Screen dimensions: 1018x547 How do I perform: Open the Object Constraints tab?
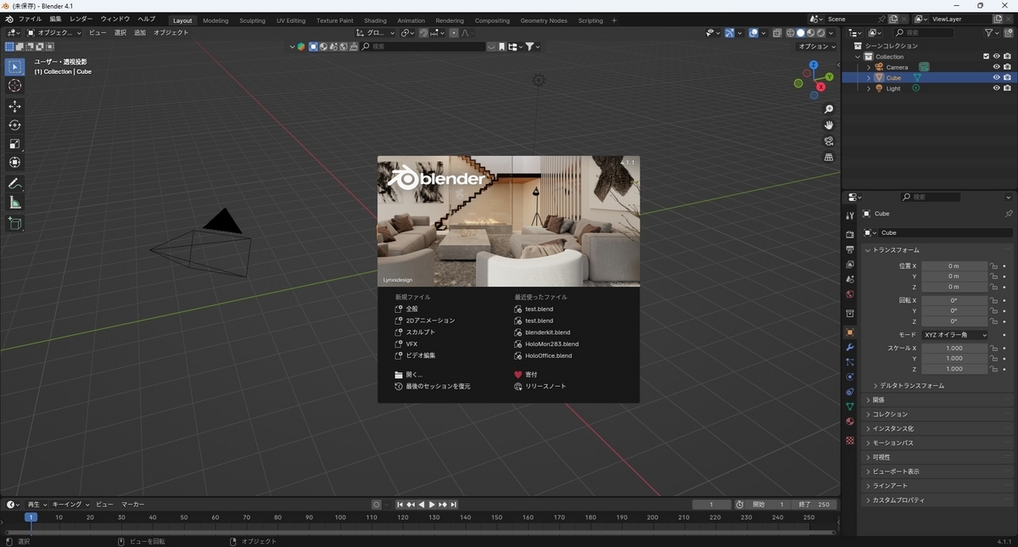(x=849, y=392)
